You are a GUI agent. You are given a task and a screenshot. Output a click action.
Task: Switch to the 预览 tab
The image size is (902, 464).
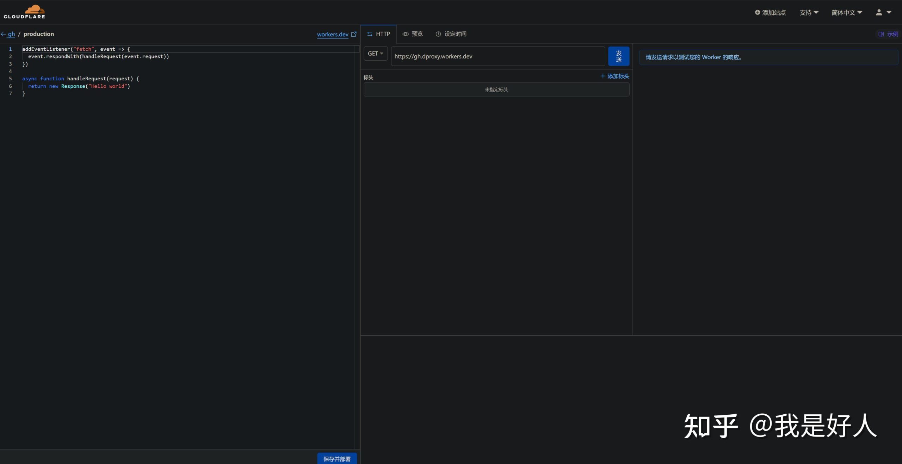tap(413, 34)
